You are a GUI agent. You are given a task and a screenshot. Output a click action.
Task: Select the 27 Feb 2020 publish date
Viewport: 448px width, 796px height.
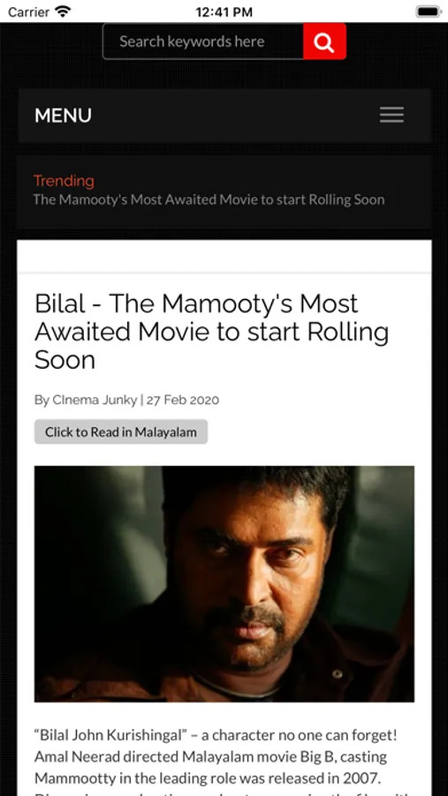click(183, 400)
